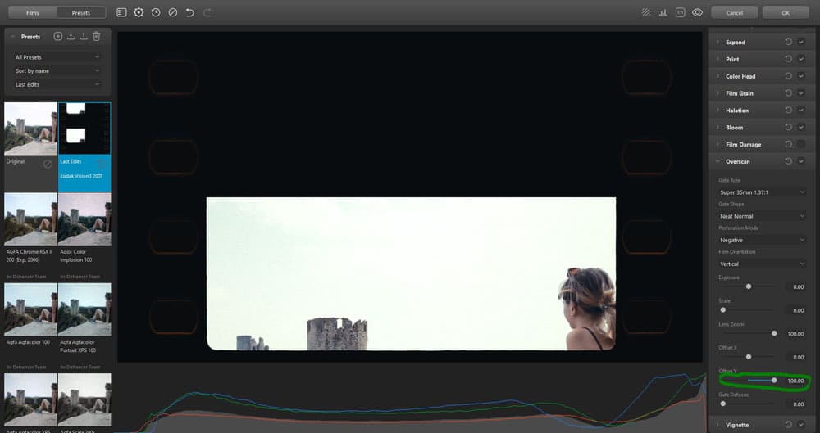This screenshot has height=433, width=820.
Task: Export presets with the upload-arrow icon
Action: [84, 37]
